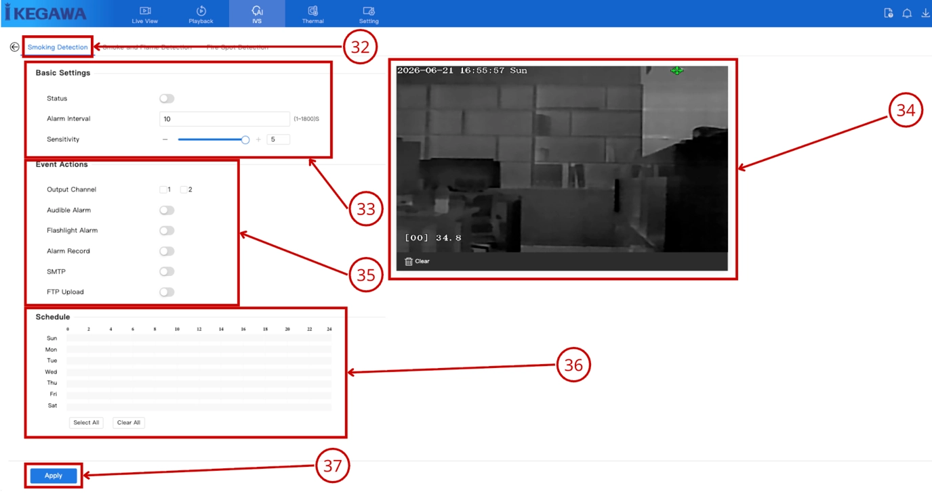Screen dimensions: 932x500
Task: Click the Alarm Interval input field
Action: pos(224,119)
